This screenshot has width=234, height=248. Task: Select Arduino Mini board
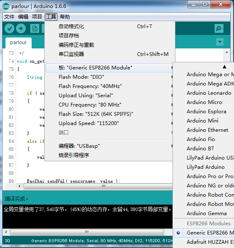pyautogui.click(x=204, y=121)
